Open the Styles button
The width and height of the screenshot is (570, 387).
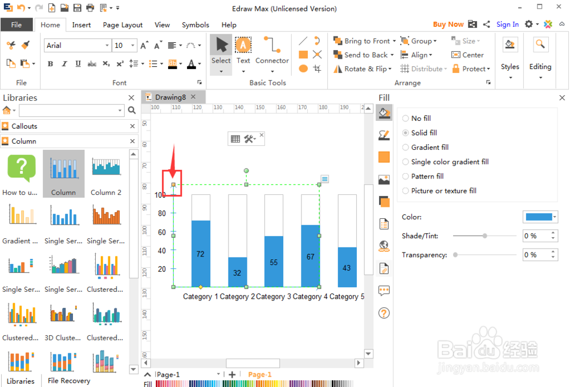coord(510,59)
